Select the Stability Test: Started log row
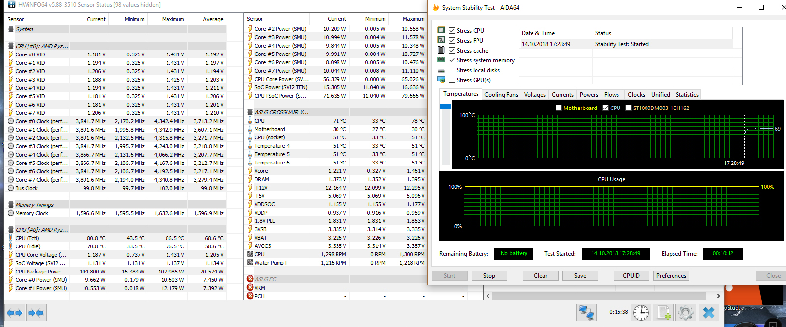 click(625, 44)
